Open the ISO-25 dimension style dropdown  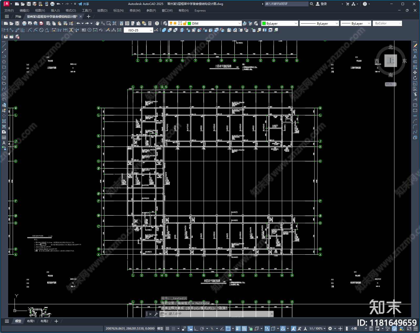pos(151,30)
